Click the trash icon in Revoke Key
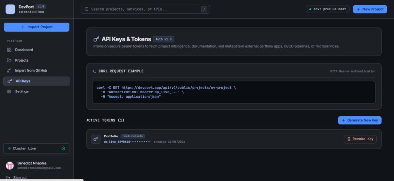 pyautogui.click(x=349, y=139)
